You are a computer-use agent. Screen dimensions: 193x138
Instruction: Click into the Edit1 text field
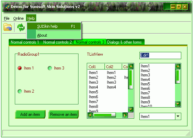(x=160, y=55)
